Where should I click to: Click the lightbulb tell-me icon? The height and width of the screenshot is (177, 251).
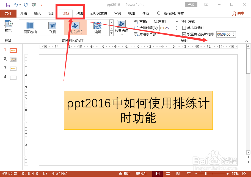coord(159,14)
